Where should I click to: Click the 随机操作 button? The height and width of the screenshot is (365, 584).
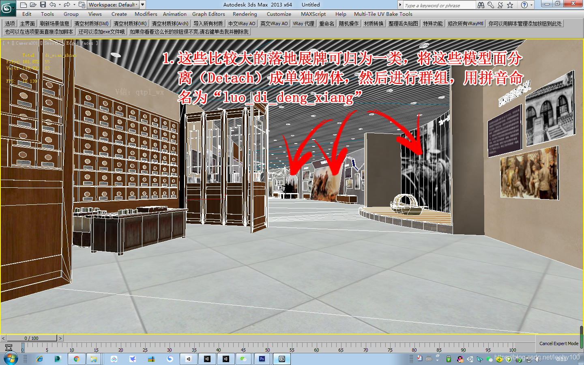349,24
